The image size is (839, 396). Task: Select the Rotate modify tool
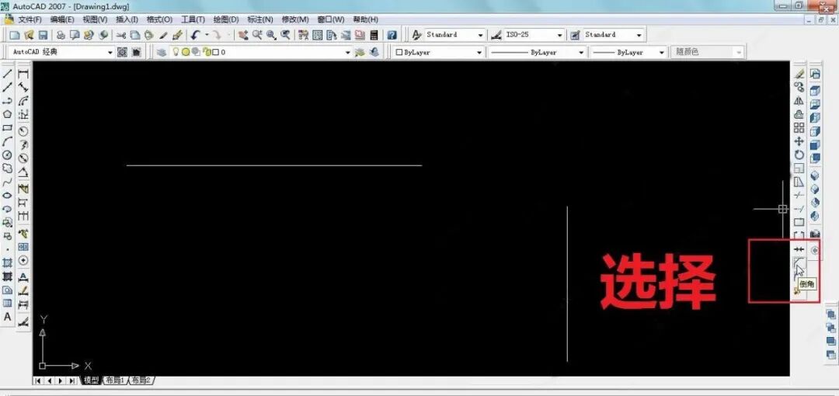pyautogui.click(x=799, y=155)
